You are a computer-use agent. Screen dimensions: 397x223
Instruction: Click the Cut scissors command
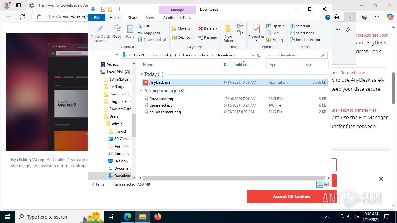(x=144, y=26)
